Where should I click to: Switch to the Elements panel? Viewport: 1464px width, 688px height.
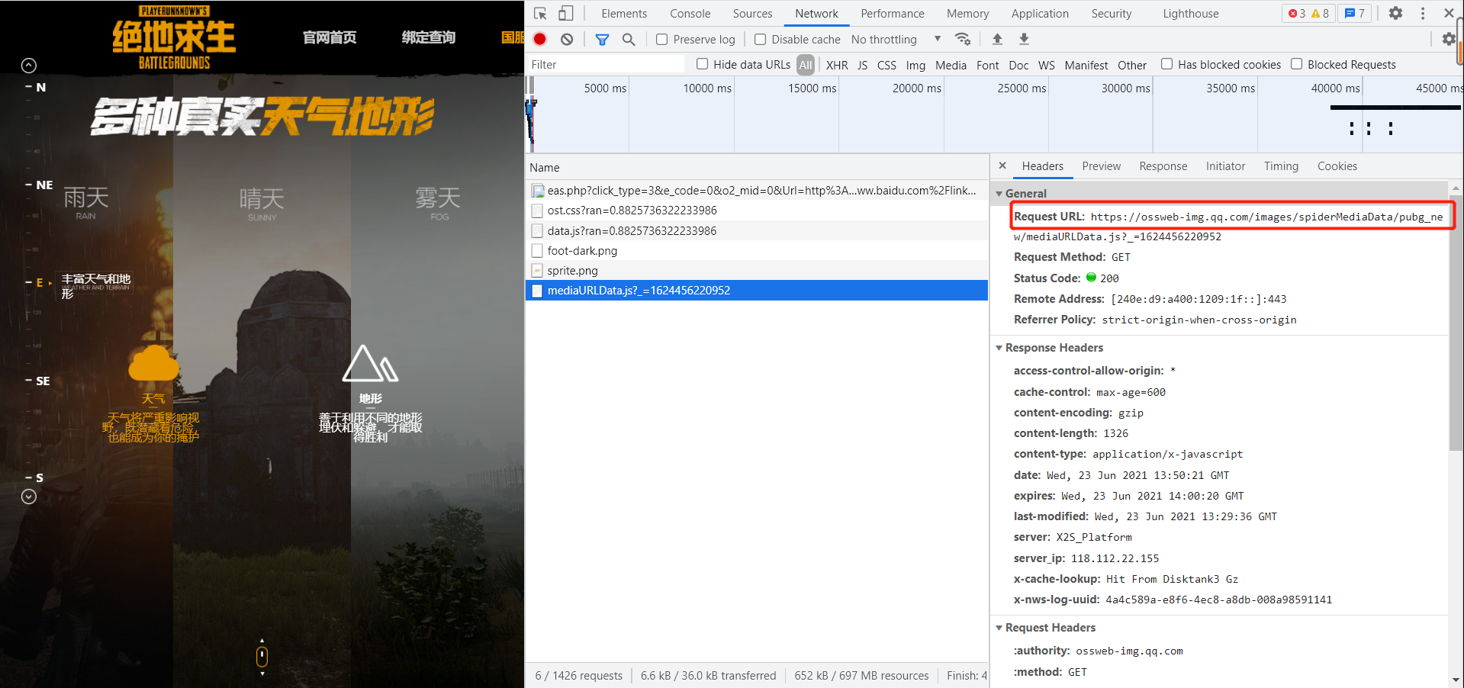[623, 14]
